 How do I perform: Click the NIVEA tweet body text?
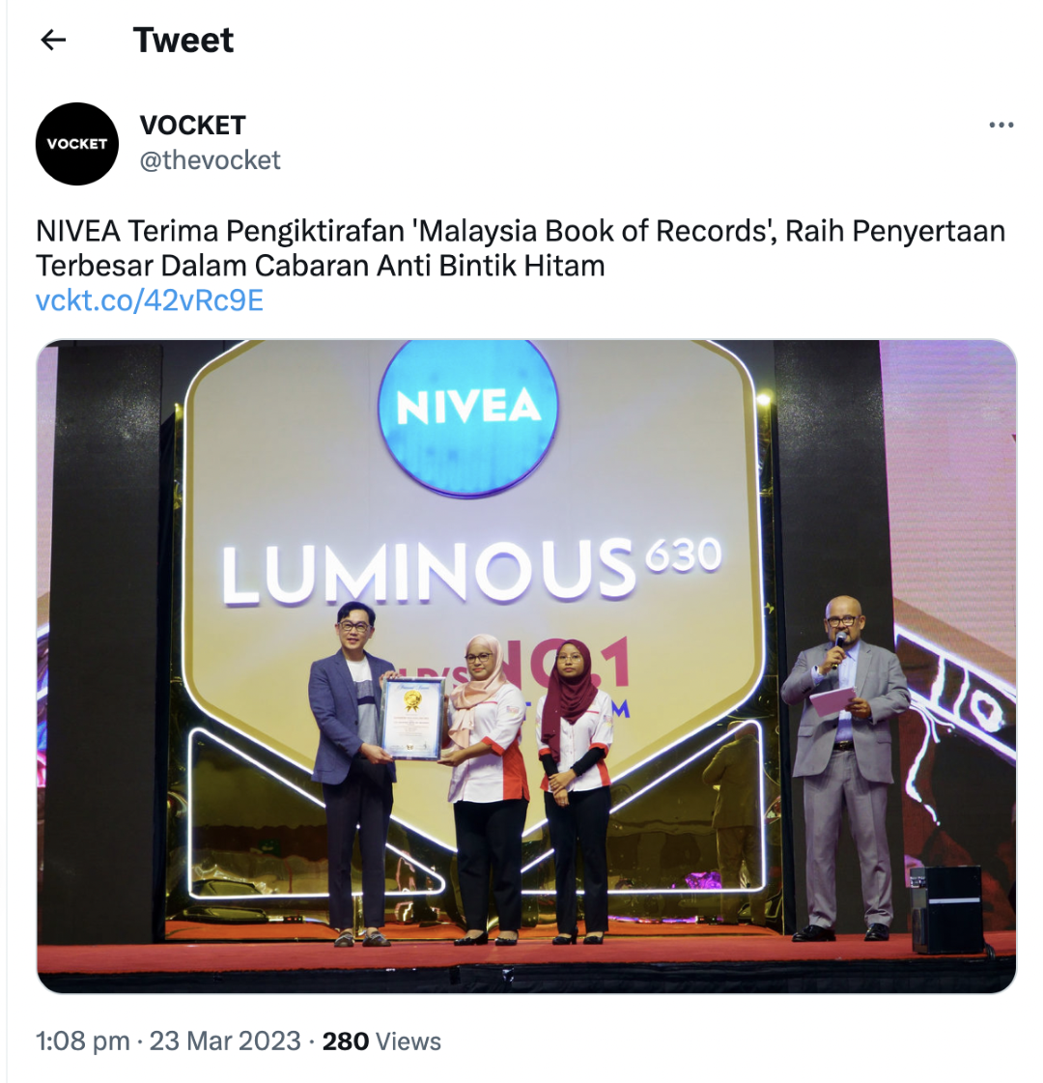point(521,248)
